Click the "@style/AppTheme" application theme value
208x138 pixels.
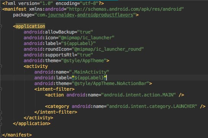[x=84, y=61]
